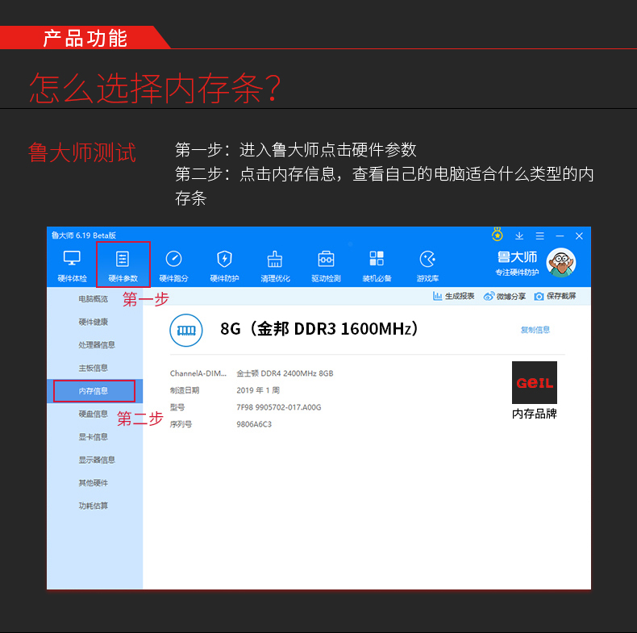This screenshot has width=637, height=633.
Task: Select 其他硬件 in the sidebar
Action: coord(93,483)
